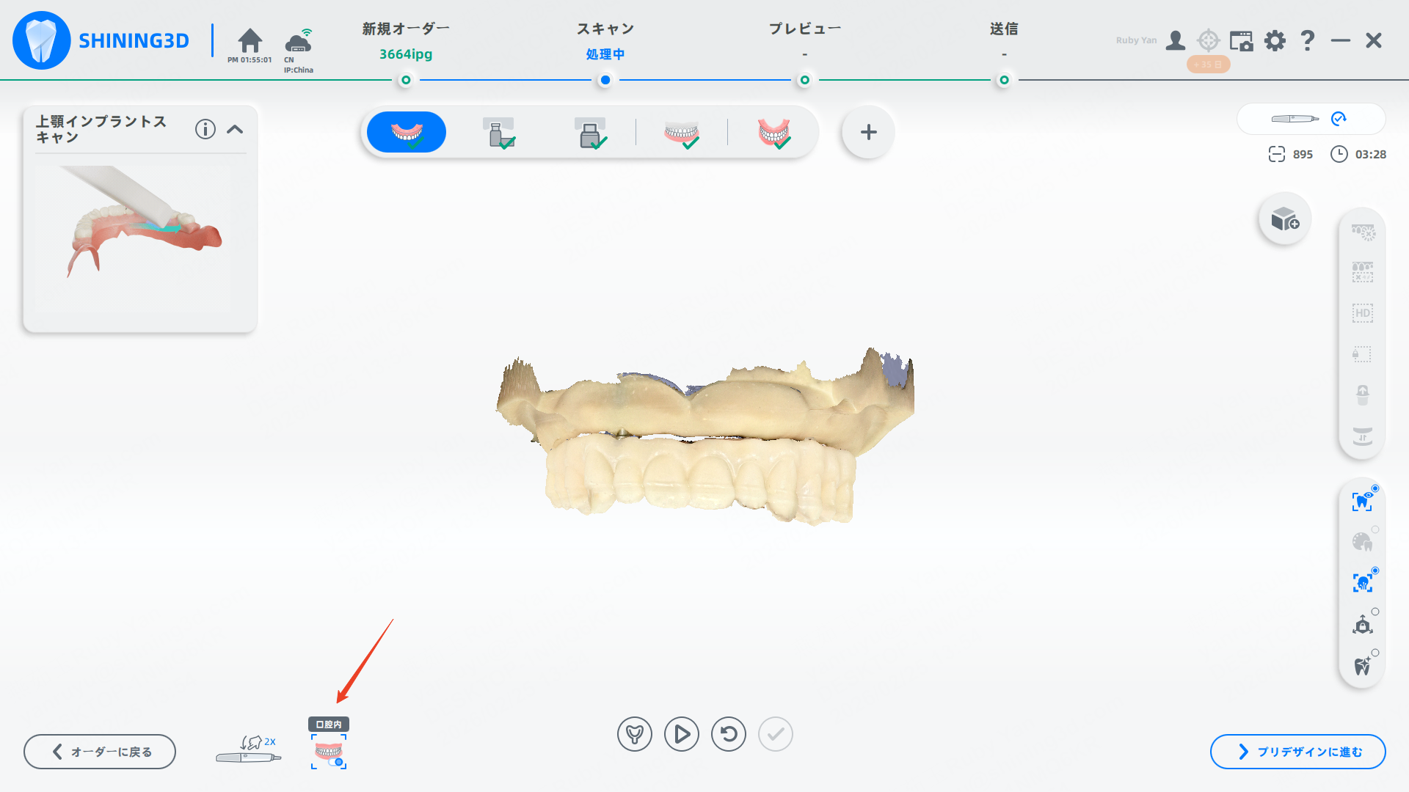The image size is (1409, 792).
Task: Click オーダーに戻る button
Action: [100, 752]
